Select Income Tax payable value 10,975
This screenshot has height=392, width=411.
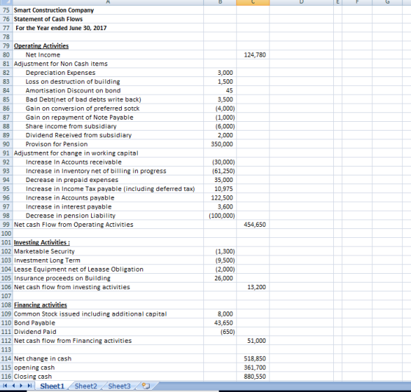click(220, 189)
